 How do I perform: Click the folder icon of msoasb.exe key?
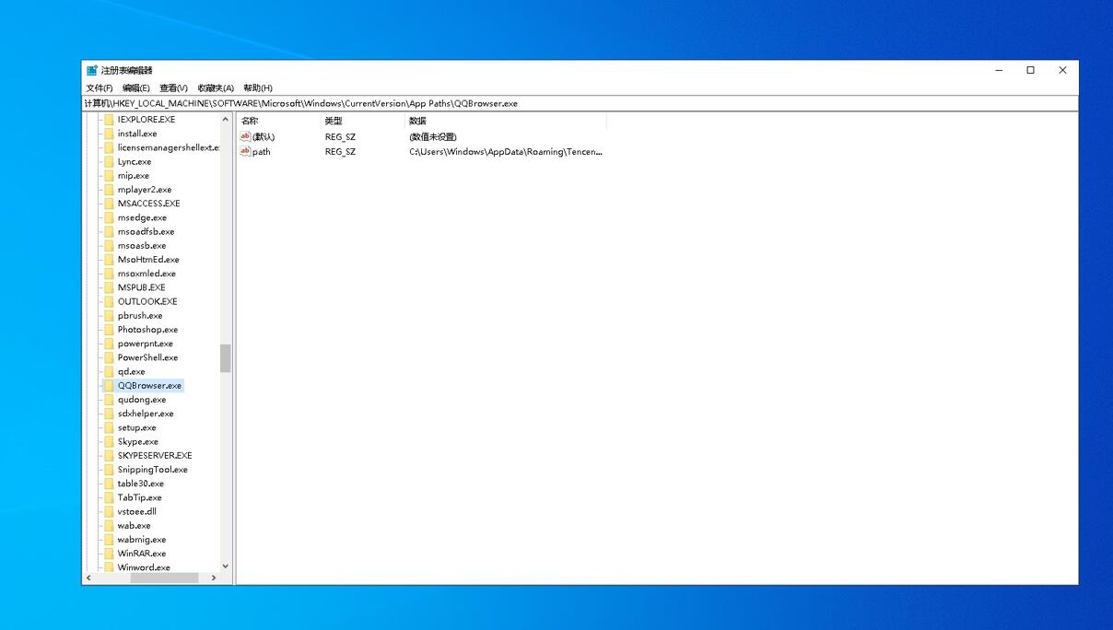tap(109, 246)
